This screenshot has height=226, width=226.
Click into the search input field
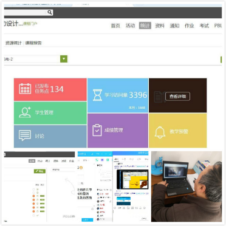click(26, 13)
